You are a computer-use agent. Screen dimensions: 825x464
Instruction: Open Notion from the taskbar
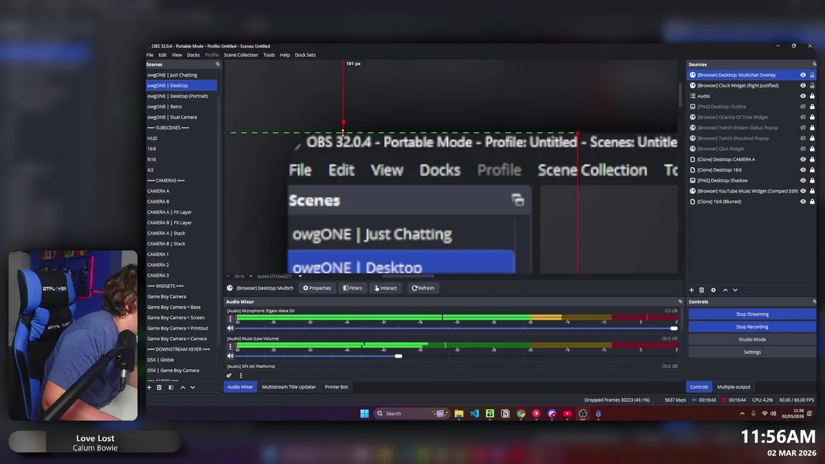click(x=505, y=414)
